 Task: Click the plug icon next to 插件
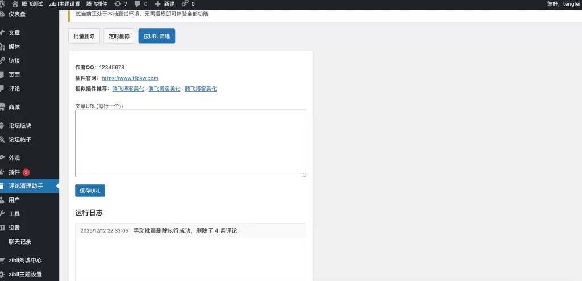click(x=2, y=172)
